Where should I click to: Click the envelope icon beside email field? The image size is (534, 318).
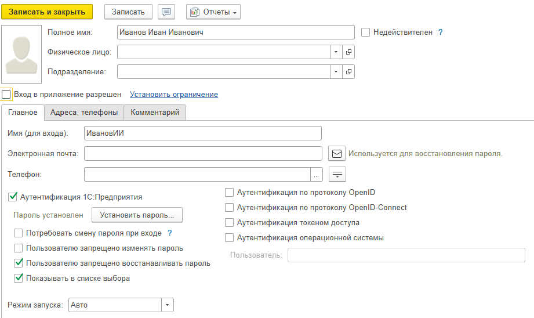337,153
